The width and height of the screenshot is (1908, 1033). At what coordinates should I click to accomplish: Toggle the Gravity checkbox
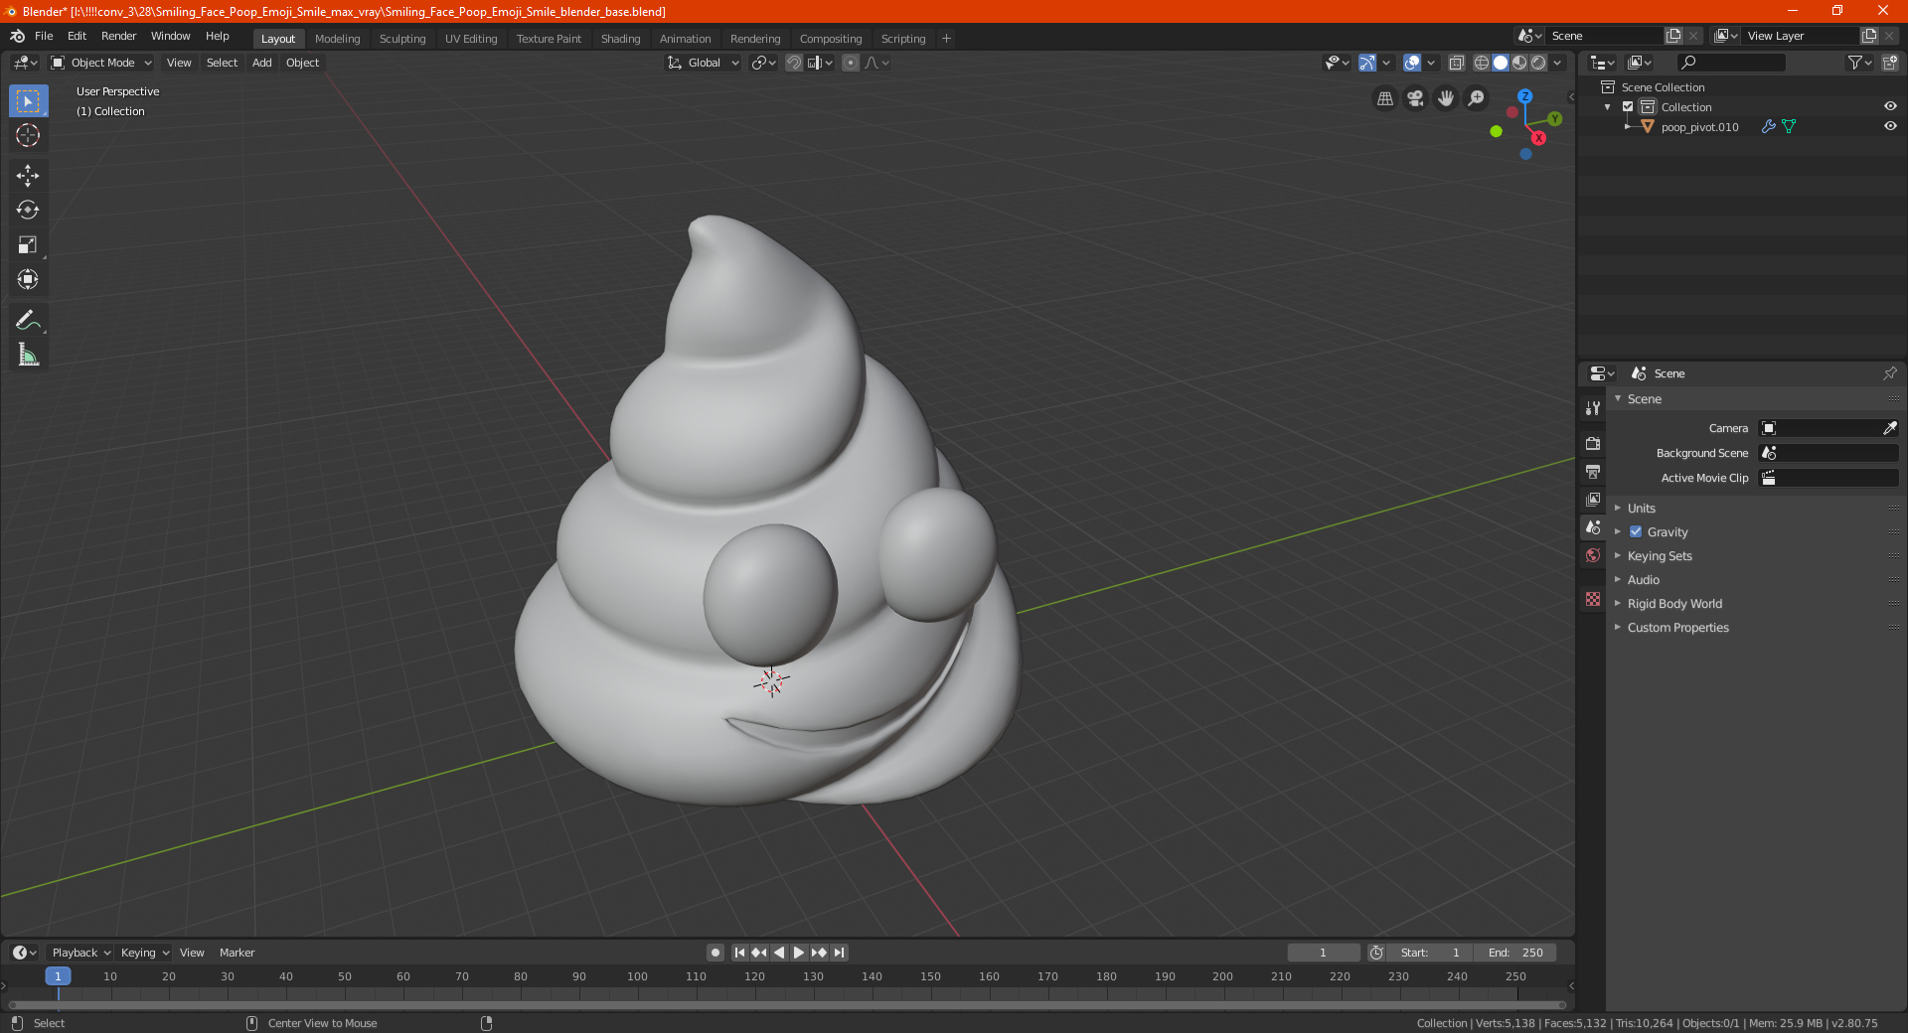coord(1635,532)
